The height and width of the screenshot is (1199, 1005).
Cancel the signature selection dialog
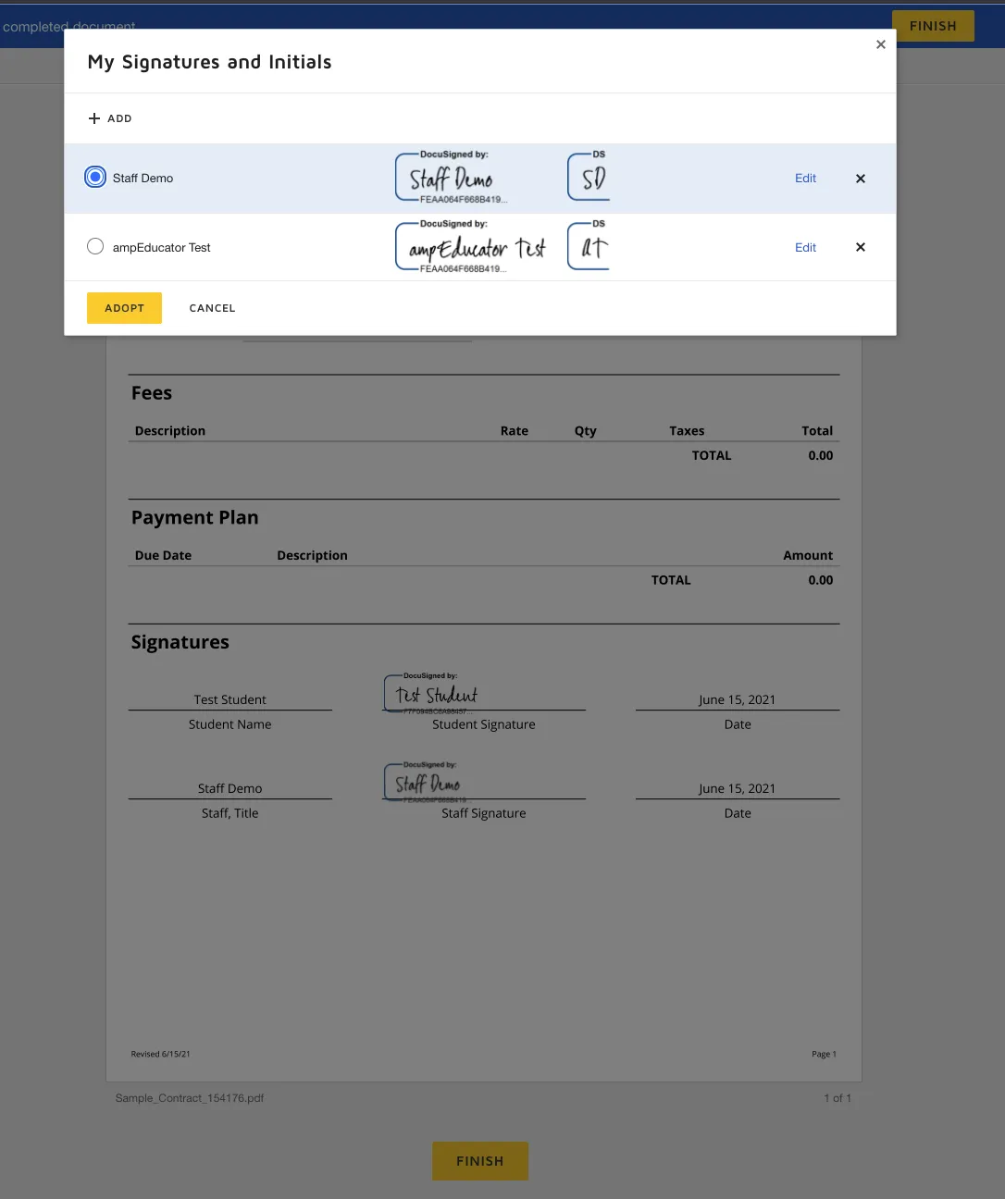coord(212,308)
